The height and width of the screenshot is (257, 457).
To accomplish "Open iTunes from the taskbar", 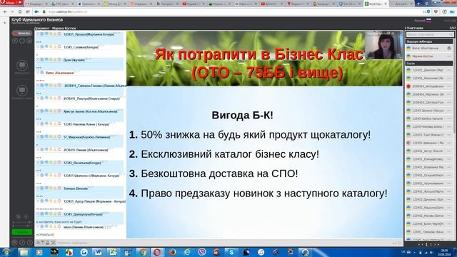I will click(261, 252).
